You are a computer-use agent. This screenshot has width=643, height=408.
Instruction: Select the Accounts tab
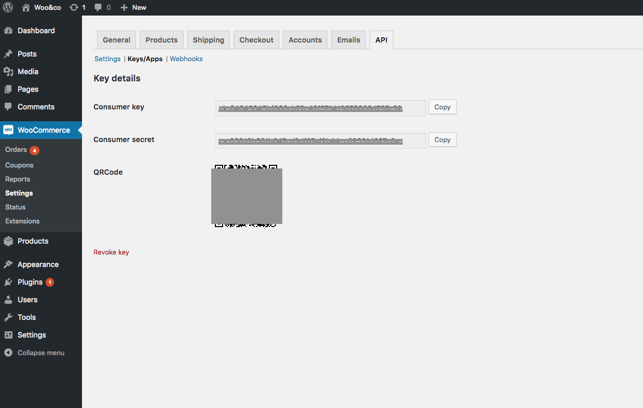click(x=305, y=40)
